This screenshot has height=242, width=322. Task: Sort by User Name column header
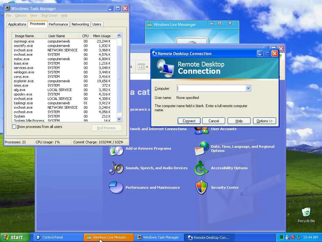62,36
